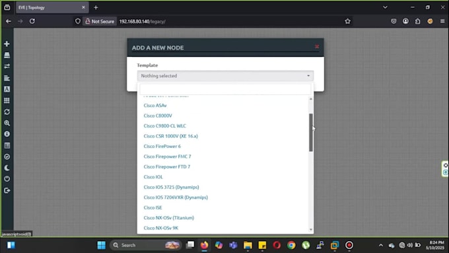
Task: Open the List all tabs chevron
Action: pos(385,7)
